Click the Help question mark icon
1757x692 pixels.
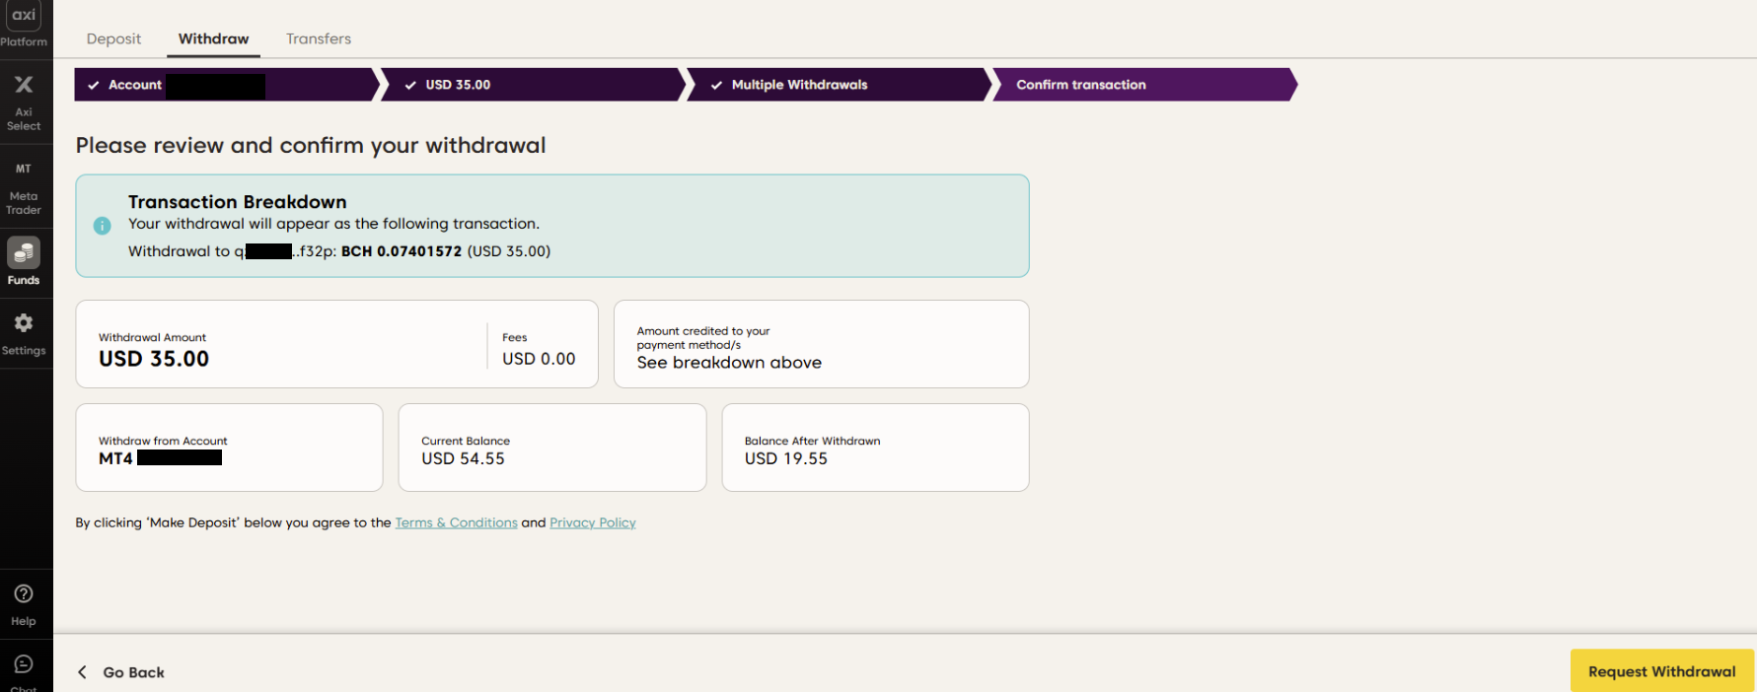click(24, 594)
